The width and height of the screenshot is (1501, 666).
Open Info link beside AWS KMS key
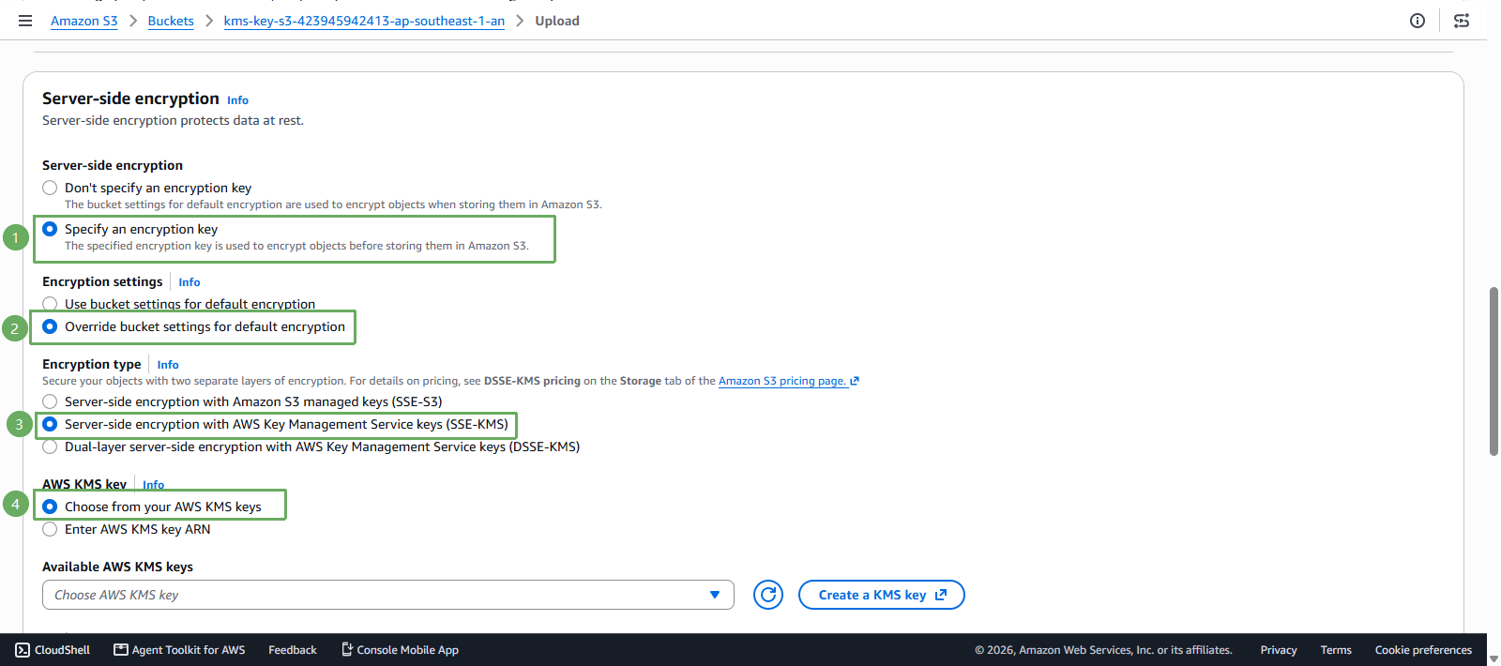(154, 485)
